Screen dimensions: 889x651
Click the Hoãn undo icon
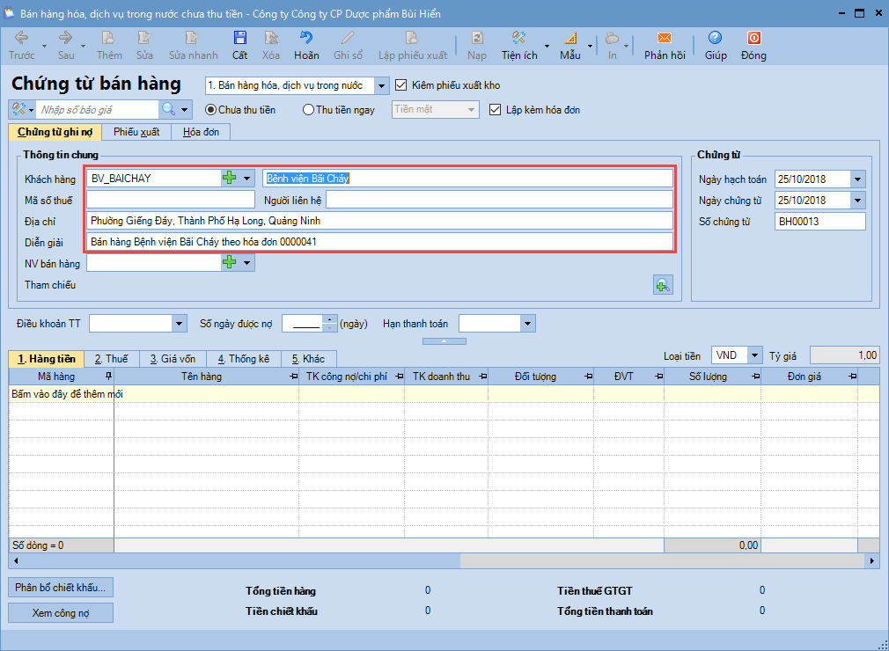(306, 39)
